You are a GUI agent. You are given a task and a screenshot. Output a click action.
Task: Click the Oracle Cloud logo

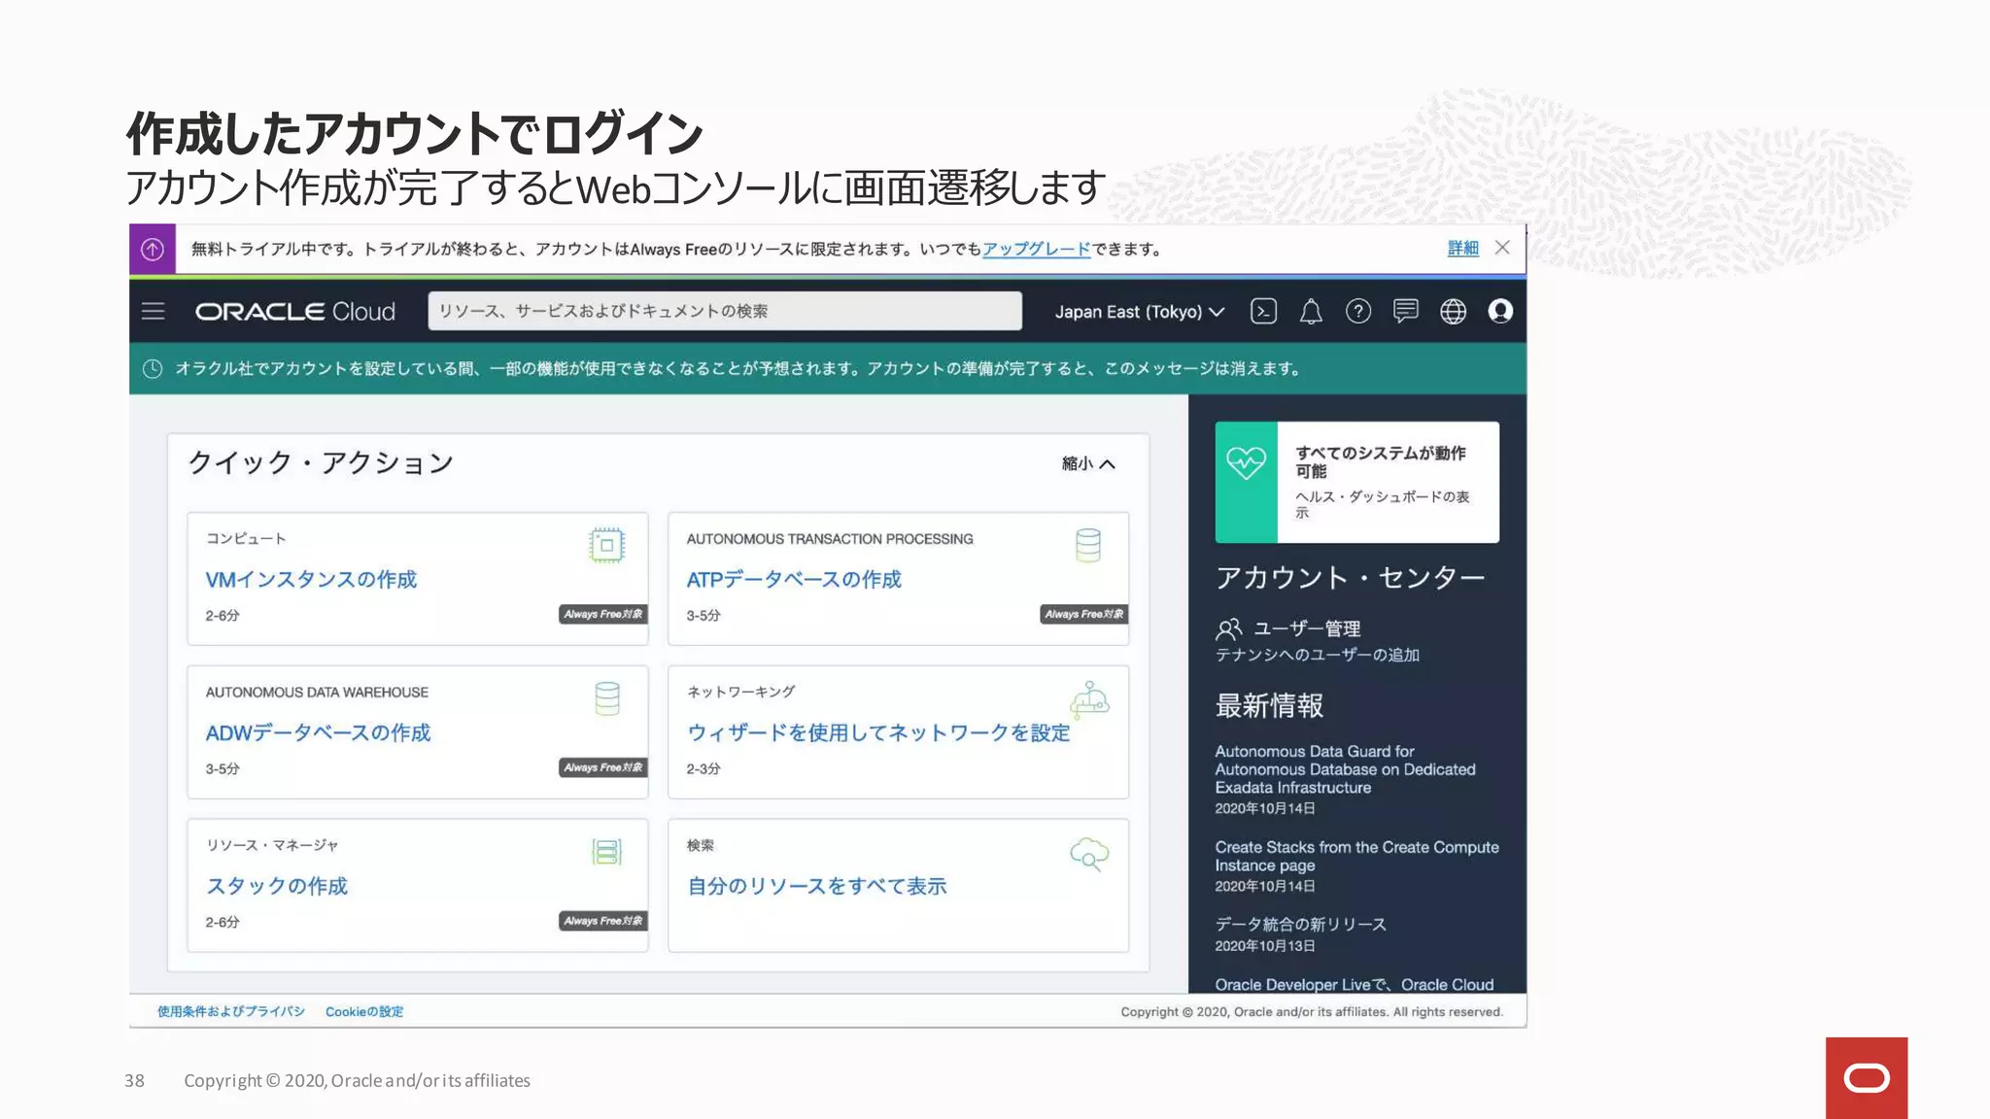coord(295,311)
